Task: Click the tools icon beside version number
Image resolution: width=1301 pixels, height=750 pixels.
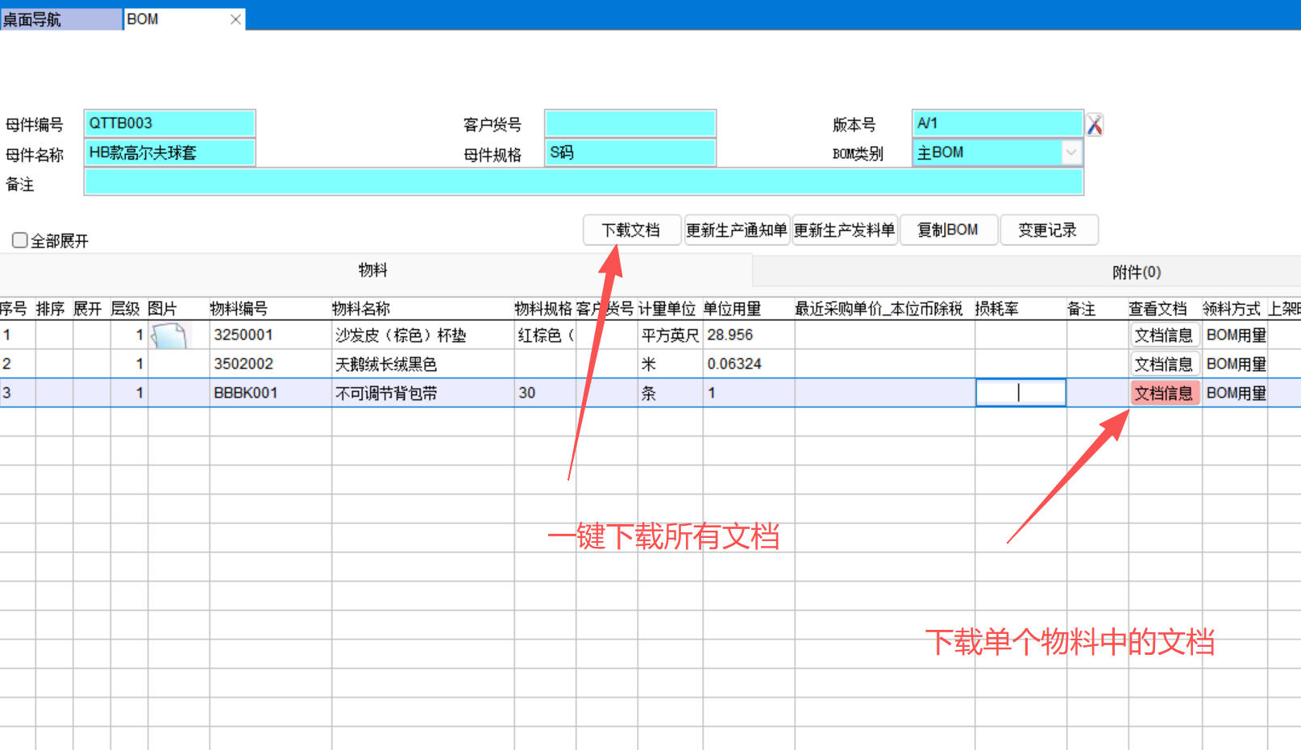Action: tap(1094, 125)
